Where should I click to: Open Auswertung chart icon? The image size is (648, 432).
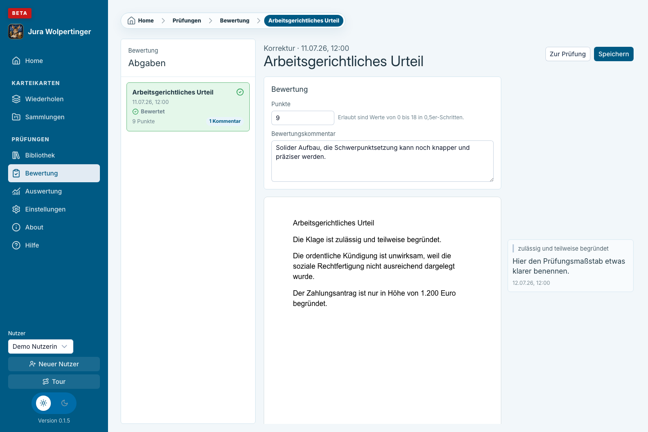(x=16, y=191)
